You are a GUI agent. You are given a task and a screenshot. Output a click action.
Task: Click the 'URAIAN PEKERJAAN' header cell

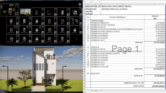coord(117,17)
